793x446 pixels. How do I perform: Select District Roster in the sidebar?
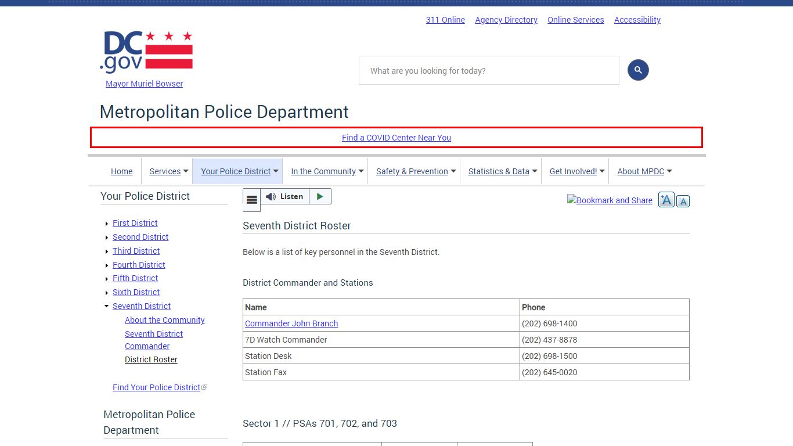coord(151,359)
